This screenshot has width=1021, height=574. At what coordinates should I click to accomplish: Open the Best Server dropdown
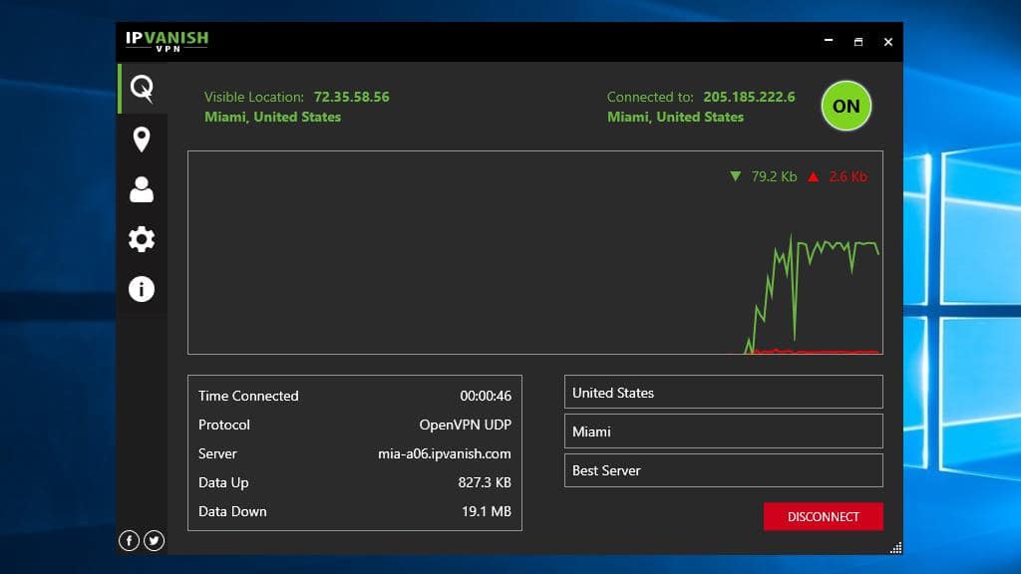click(x=724, y=470)
